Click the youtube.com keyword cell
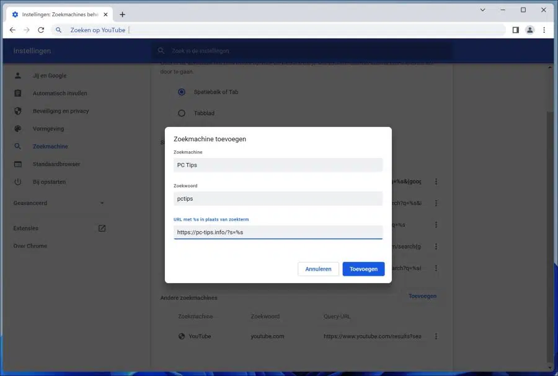This screenshot has width=558, height=376. (x=267, y=336)
